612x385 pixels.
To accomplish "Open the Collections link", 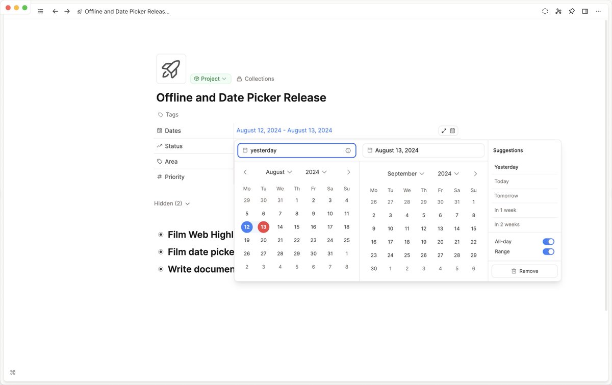I will 256,79.
